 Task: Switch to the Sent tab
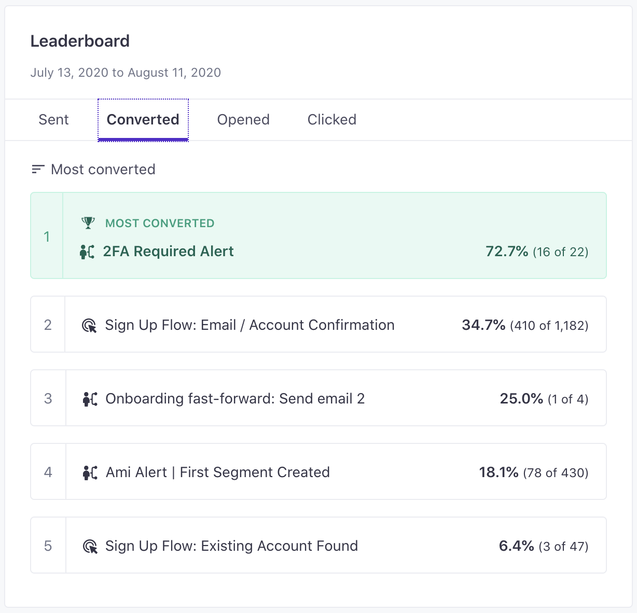[53, 120]
